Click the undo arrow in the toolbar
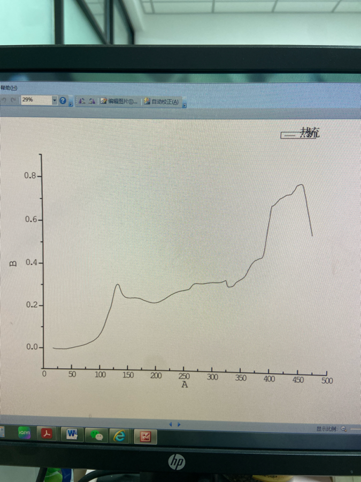Screen dimensions: 361x482 point(4,100)
